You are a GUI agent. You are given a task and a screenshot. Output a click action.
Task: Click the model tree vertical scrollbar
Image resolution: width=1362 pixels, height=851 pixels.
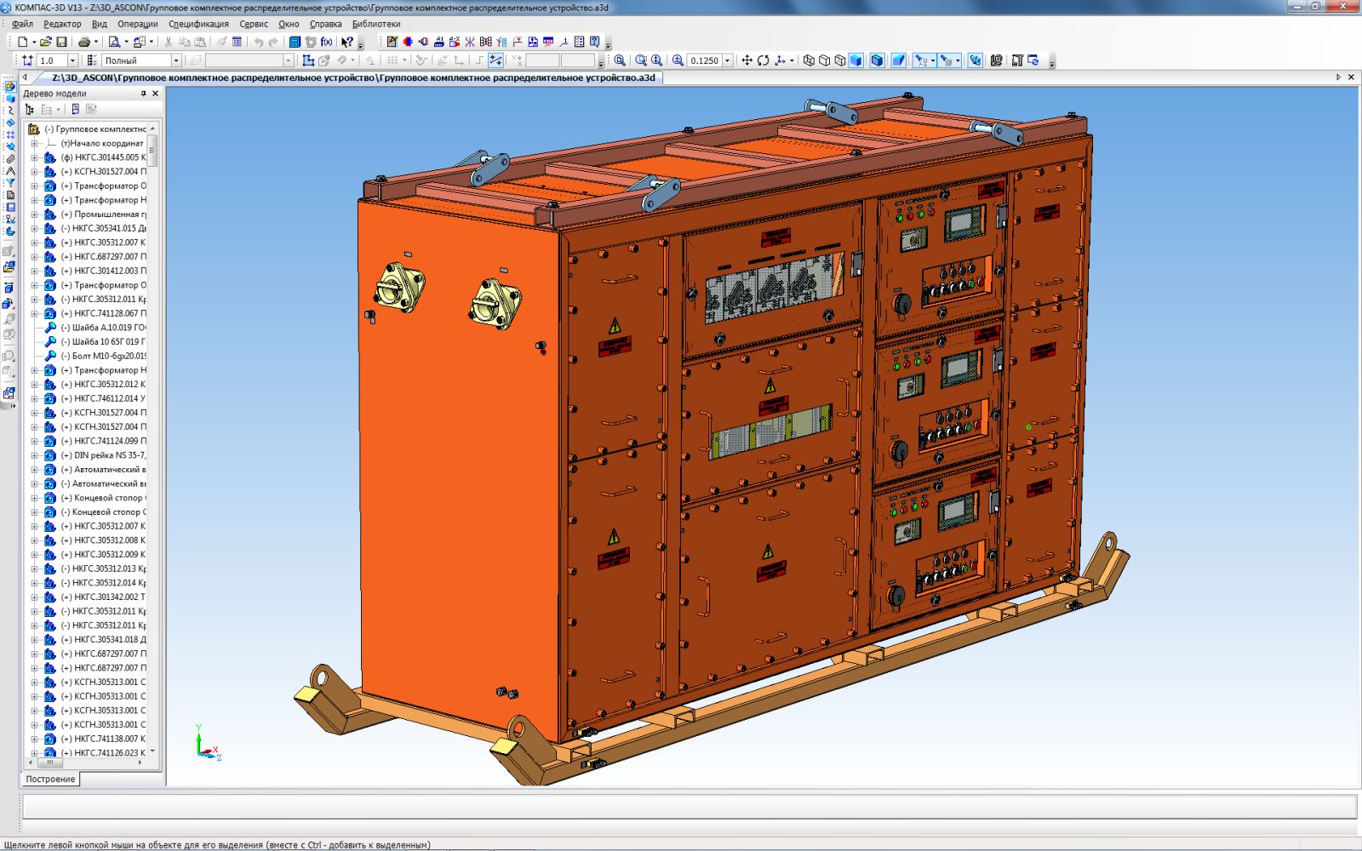152,425
